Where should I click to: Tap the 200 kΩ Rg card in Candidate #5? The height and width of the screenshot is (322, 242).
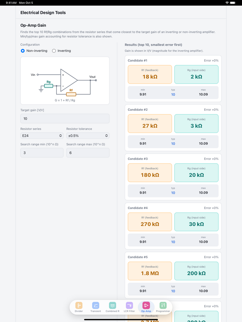196,271
